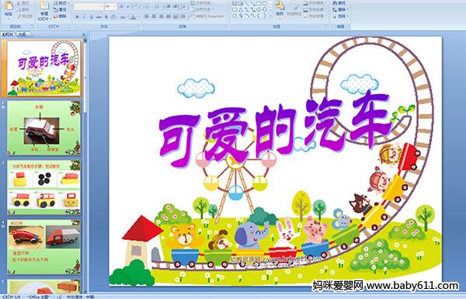
Task: Click the align text left icon
Action: pos(147,16)
